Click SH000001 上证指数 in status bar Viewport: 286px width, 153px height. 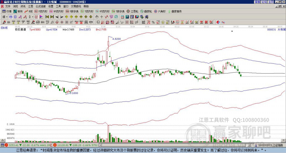(270, 145)
